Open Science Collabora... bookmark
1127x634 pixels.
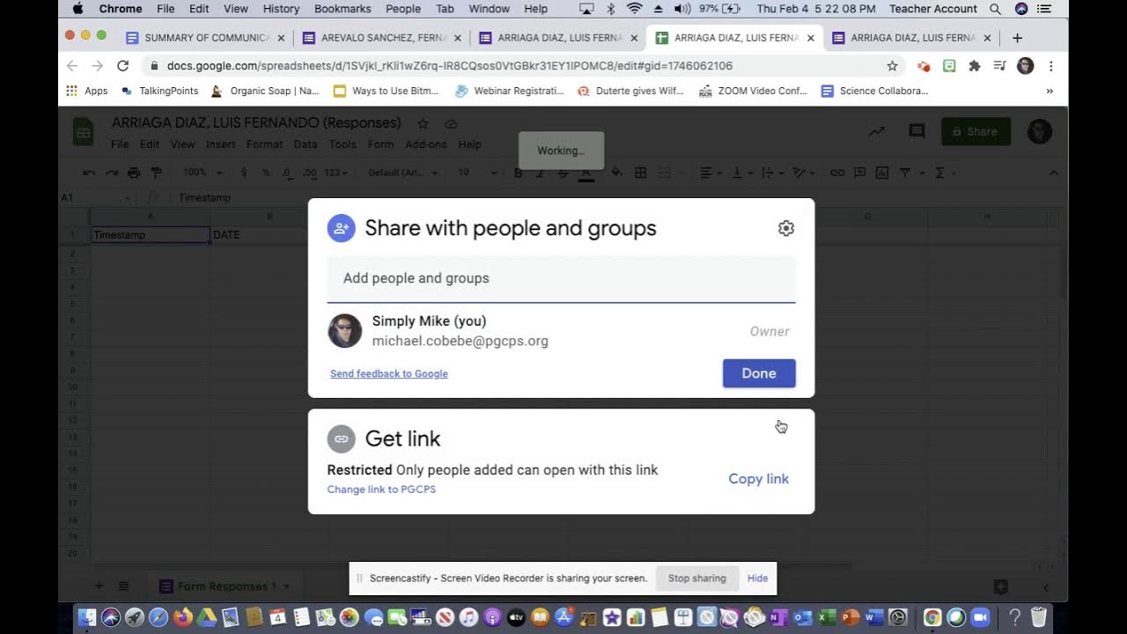[874, 91]
